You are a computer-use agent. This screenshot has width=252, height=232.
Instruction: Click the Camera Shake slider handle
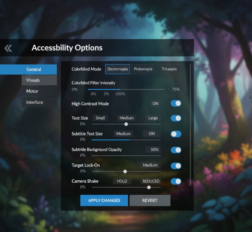pyautogui.click(x=149, y=187)
